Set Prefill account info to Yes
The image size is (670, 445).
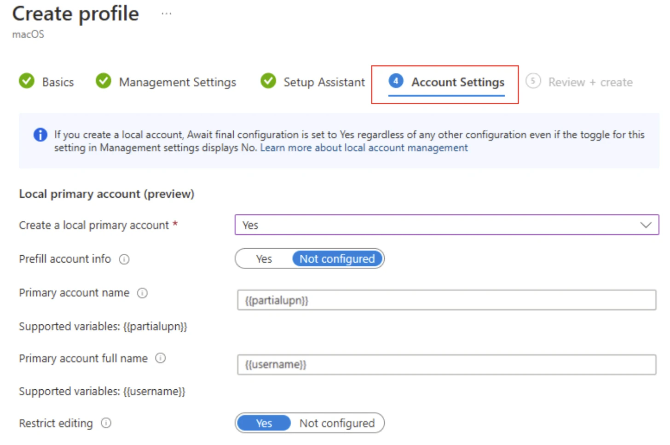coord(264,259)
